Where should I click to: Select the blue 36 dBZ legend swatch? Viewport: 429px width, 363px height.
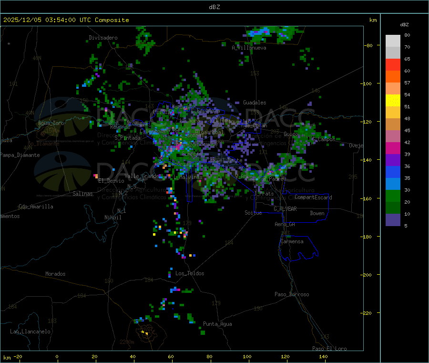(393, 172)
